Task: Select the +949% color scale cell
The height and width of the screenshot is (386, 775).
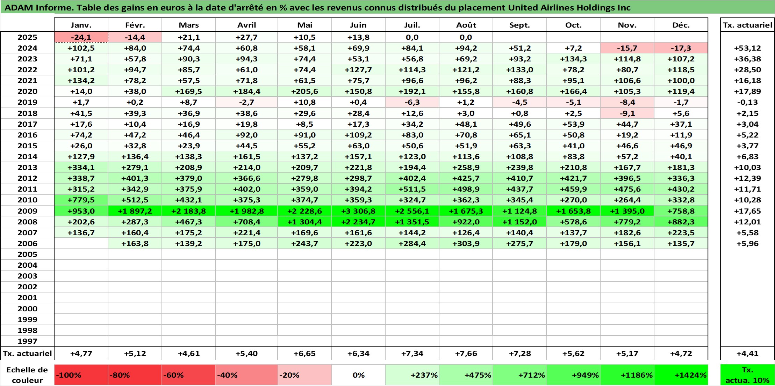Action: pos(573,375)
